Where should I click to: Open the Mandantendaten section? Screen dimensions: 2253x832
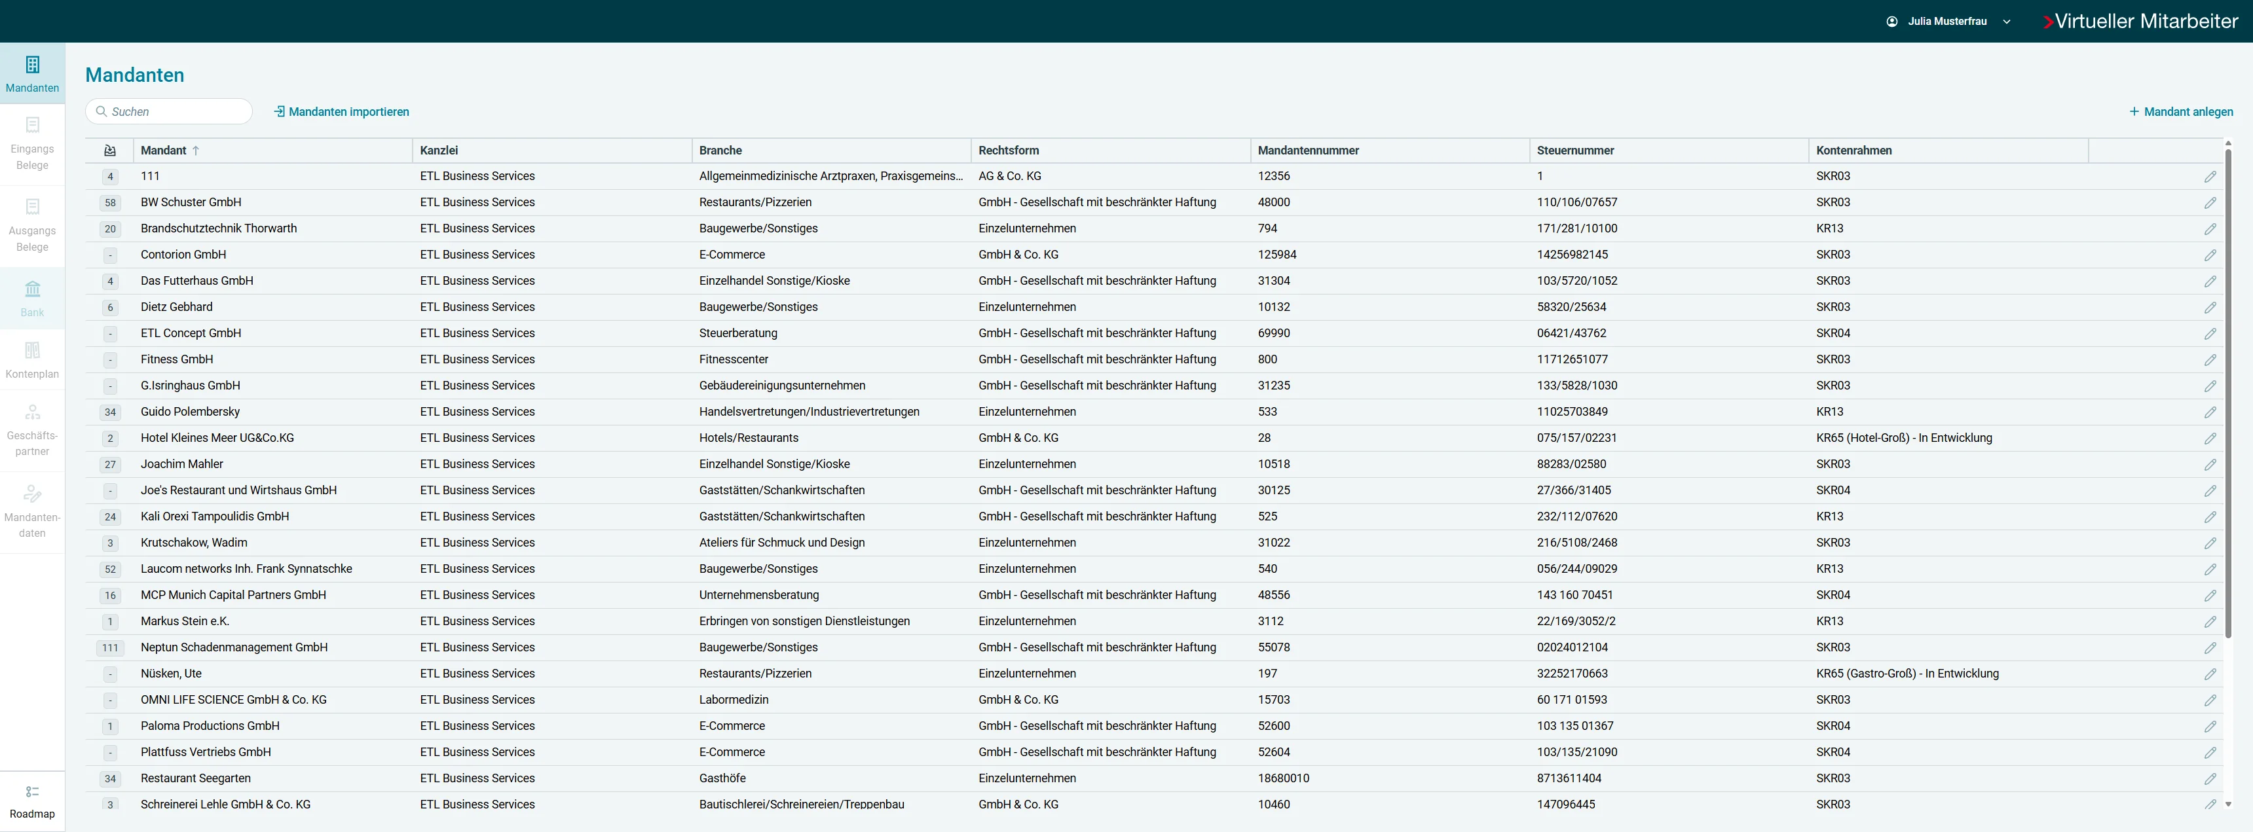32,511
